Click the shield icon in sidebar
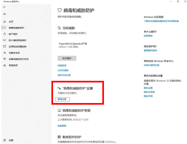The width and height of the screenshot is (187, 144). coord(5,28)
